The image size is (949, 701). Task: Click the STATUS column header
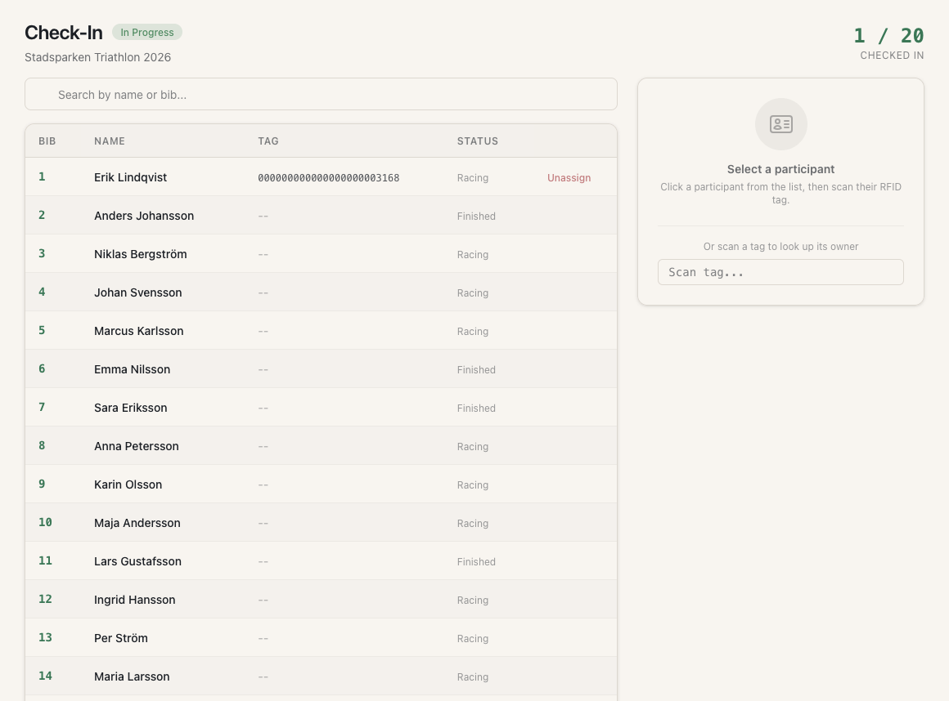[478, 141]
